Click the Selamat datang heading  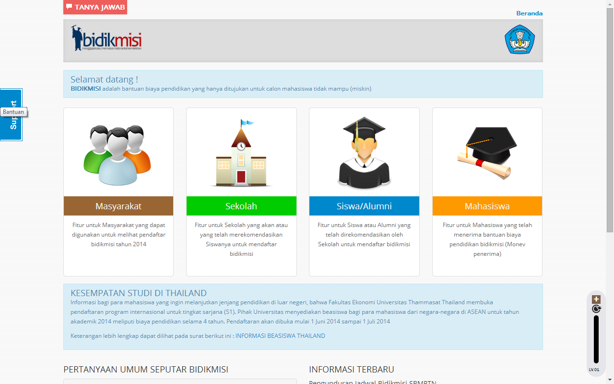[104, 80]
